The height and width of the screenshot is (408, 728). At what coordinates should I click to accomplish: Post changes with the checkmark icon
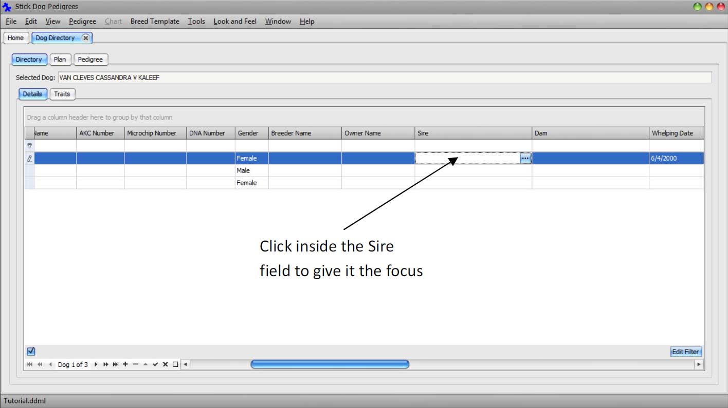click(x=155, y=364)
